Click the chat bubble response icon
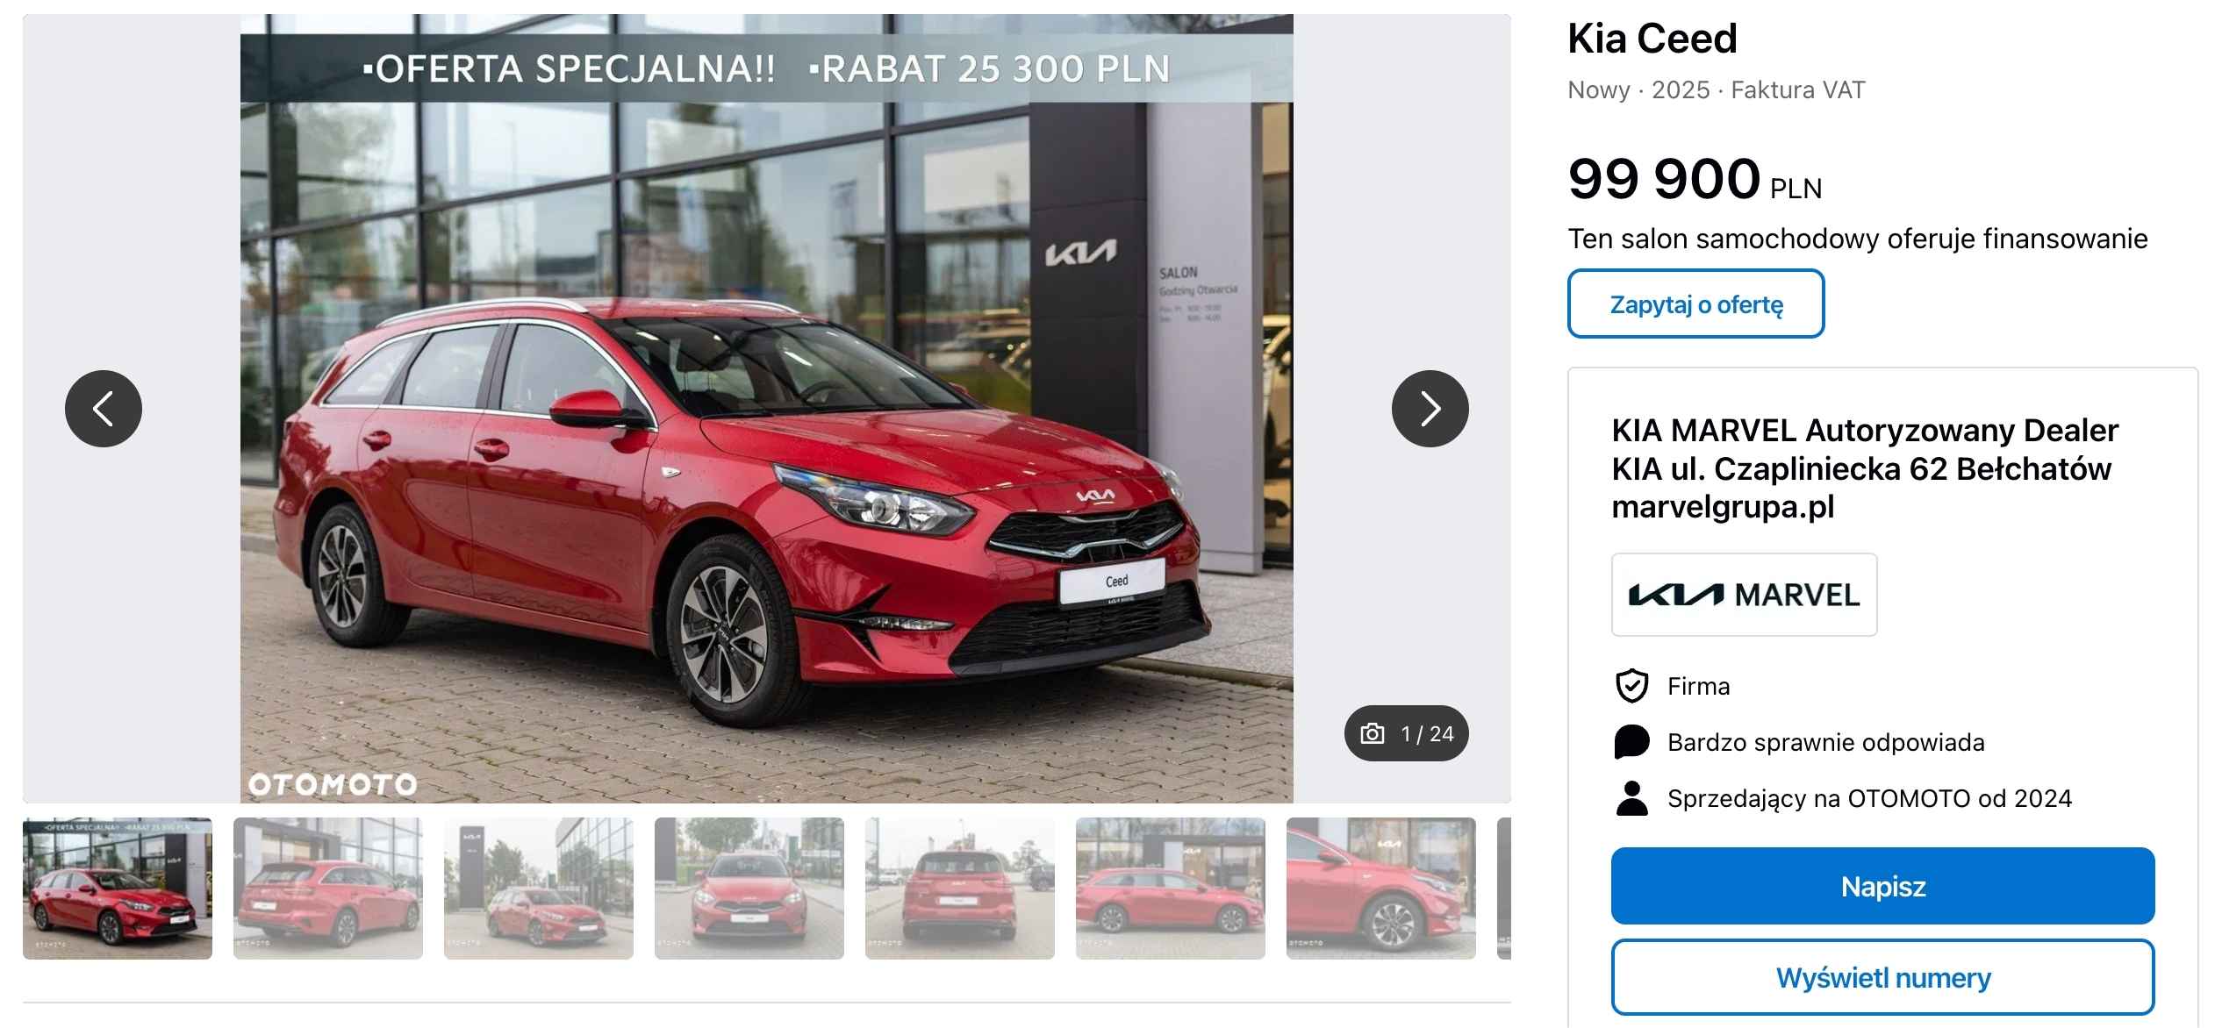The width and height of the screenshot is (2215, 1028). (x=1631, y=742)
